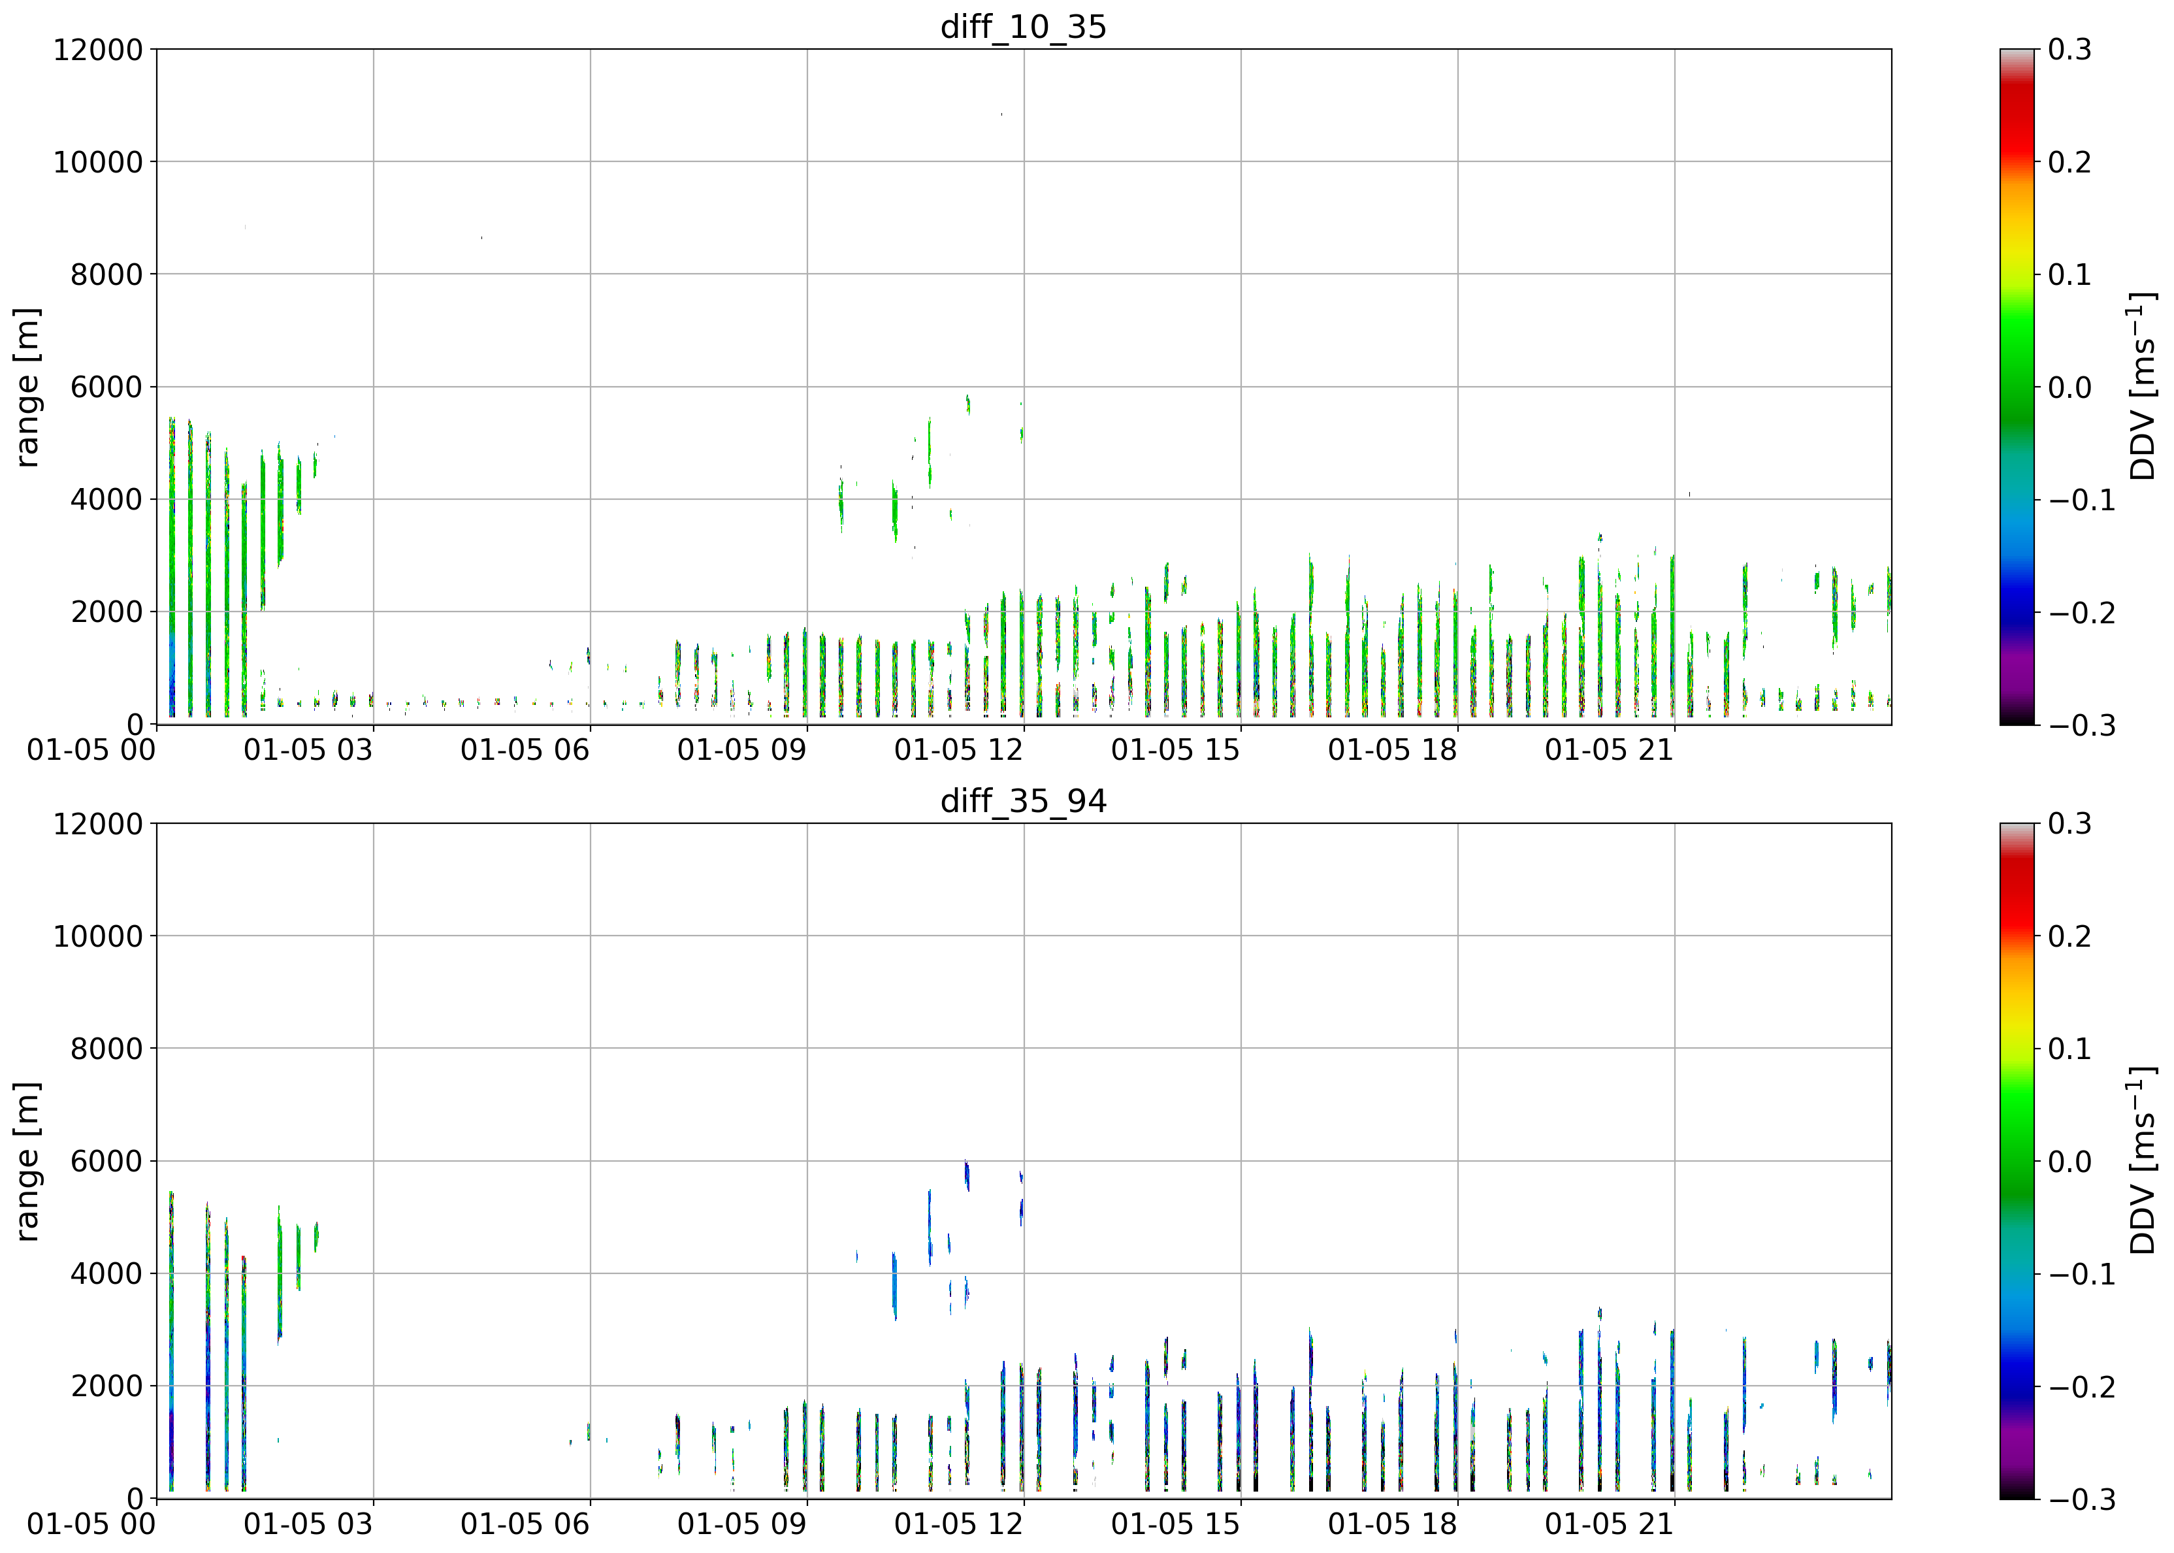The width and height of the screenshot is (2174, 1553).
Task: Click the −0.2 tick on diff_35_94 colorbar
Action: coord(2081,1386)
